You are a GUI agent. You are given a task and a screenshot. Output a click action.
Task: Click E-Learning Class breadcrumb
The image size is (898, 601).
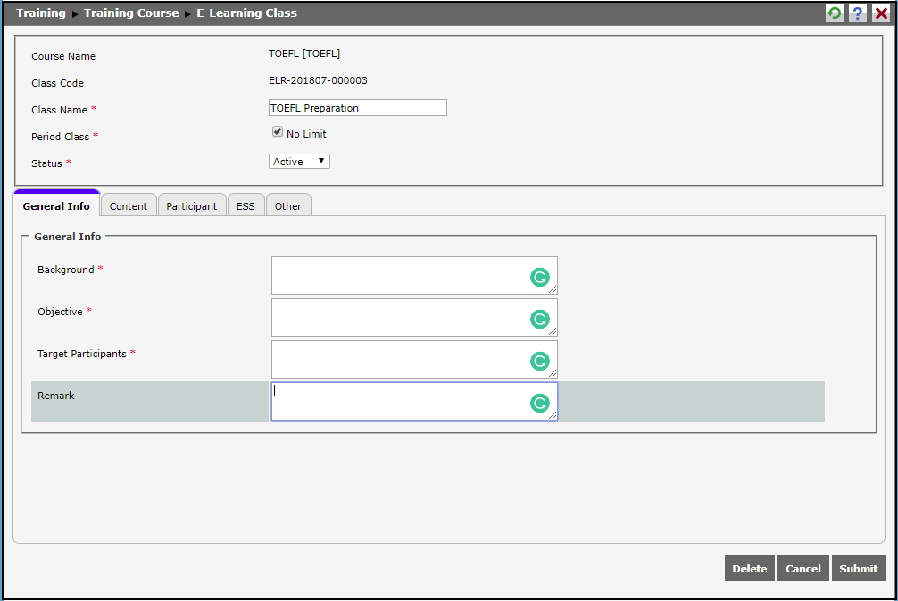[x=247, y=13]
